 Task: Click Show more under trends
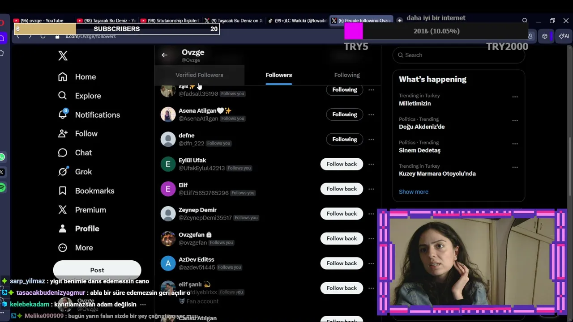(414, 192)
